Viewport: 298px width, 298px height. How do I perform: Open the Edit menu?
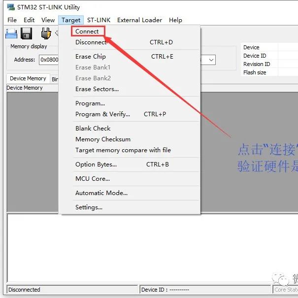point(29,20)
